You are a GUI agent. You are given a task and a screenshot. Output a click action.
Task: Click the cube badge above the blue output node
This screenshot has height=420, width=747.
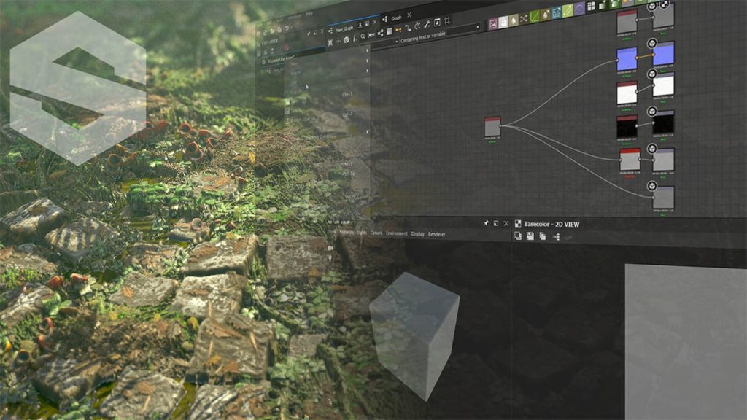point(651,44)
